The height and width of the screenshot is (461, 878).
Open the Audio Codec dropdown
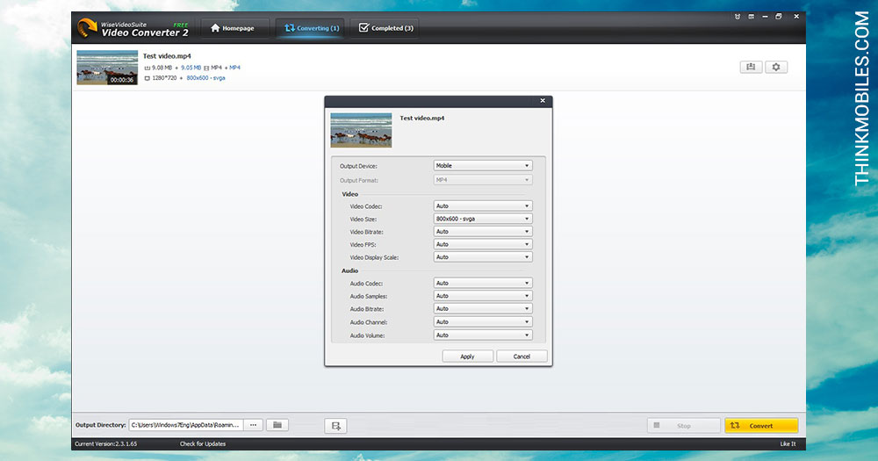pyautogui.click(x=483, y=284)
